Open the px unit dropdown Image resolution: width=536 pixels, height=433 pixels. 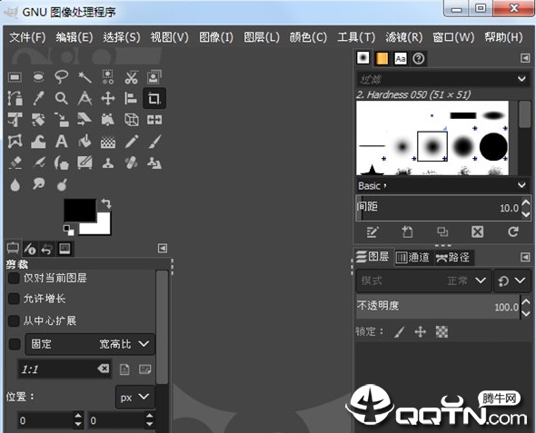click(135, 398)
